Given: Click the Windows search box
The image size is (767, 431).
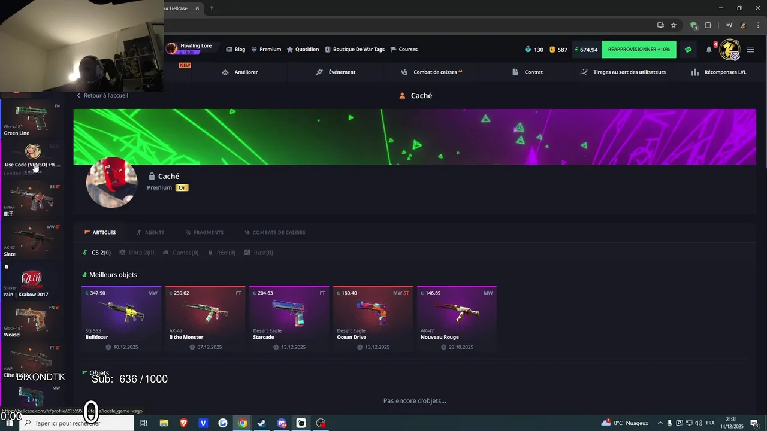Looking at the screenshot, I should click(78, 423).
